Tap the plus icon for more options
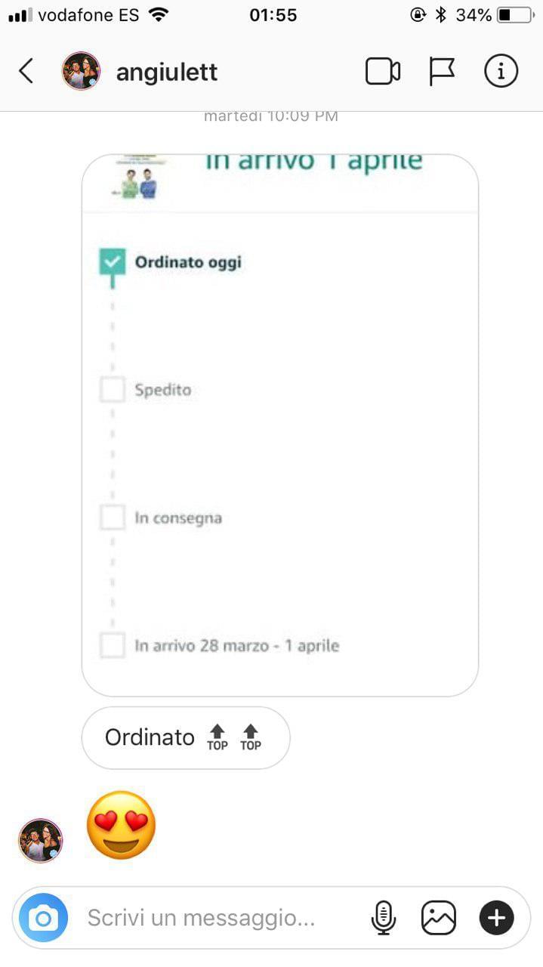 [496, 918]
